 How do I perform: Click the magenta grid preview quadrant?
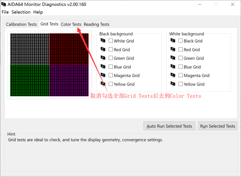coord(69,81)
